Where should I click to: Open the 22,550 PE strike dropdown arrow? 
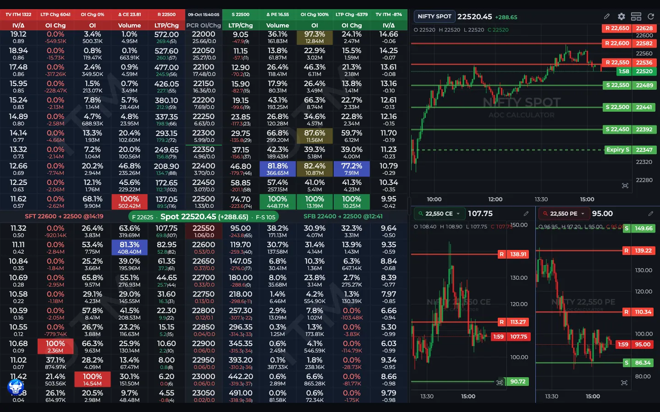click(583, 214)
